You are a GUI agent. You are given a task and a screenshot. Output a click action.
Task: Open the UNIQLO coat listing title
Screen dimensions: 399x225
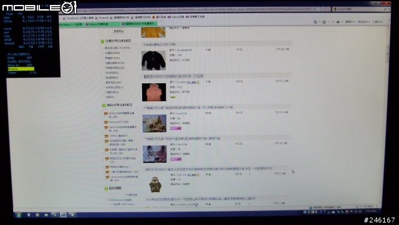point(209,168)
